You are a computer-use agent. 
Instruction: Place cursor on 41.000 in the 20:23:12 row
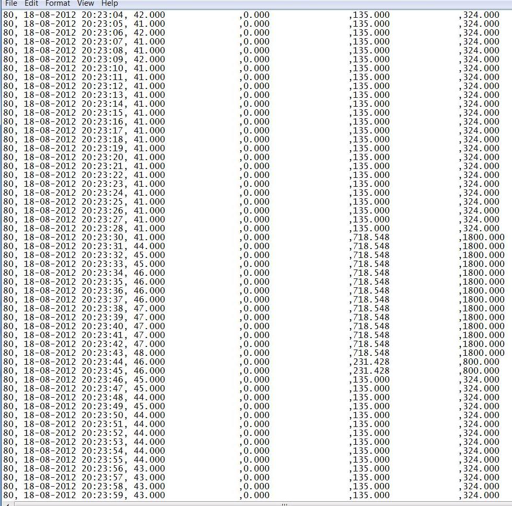[149, 86]
